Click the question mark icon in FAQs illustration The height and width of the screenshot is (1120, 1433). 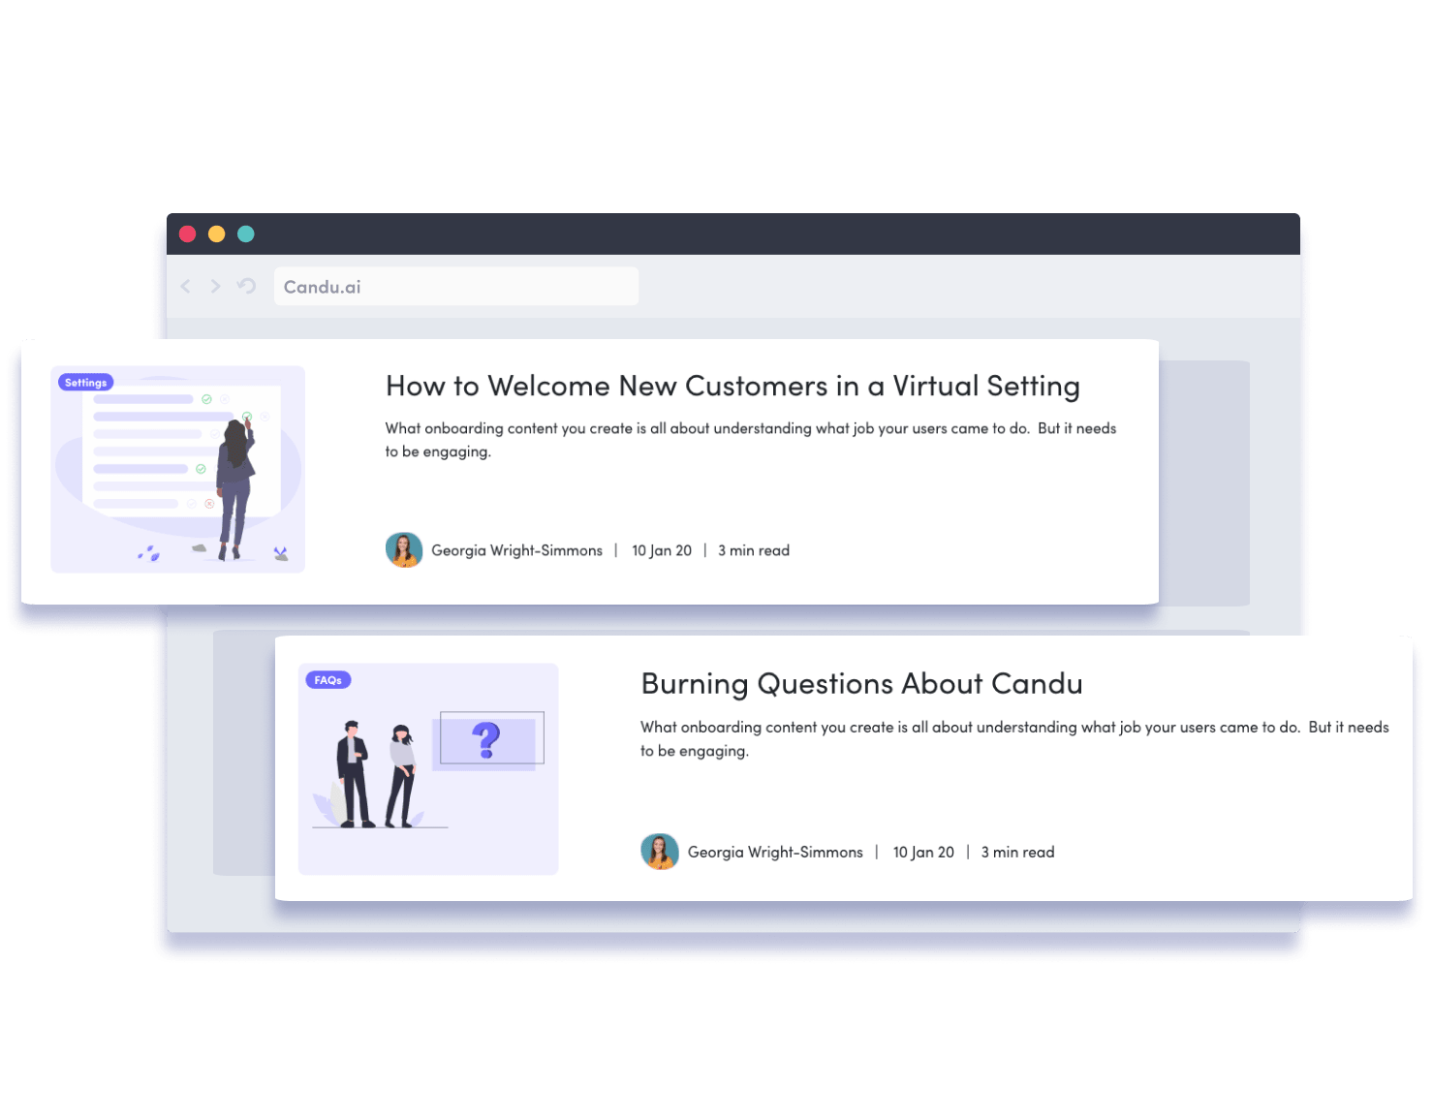tap(486, 740)
